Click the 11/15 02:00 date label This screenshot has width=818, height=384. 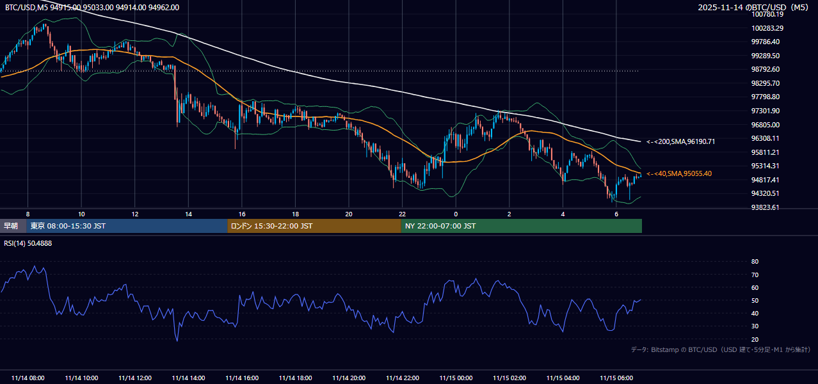pyautogui.click(x=509, y=378)
